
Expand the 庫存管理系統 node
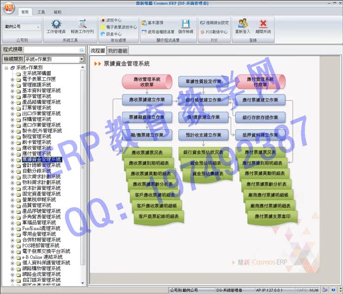point(13,97)
